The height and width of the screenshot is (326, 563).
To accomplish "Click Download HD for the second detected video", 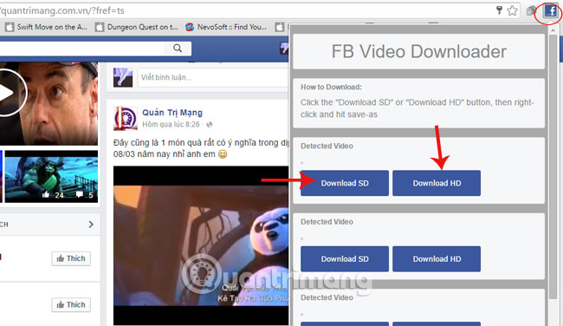I will pos(437,258).
